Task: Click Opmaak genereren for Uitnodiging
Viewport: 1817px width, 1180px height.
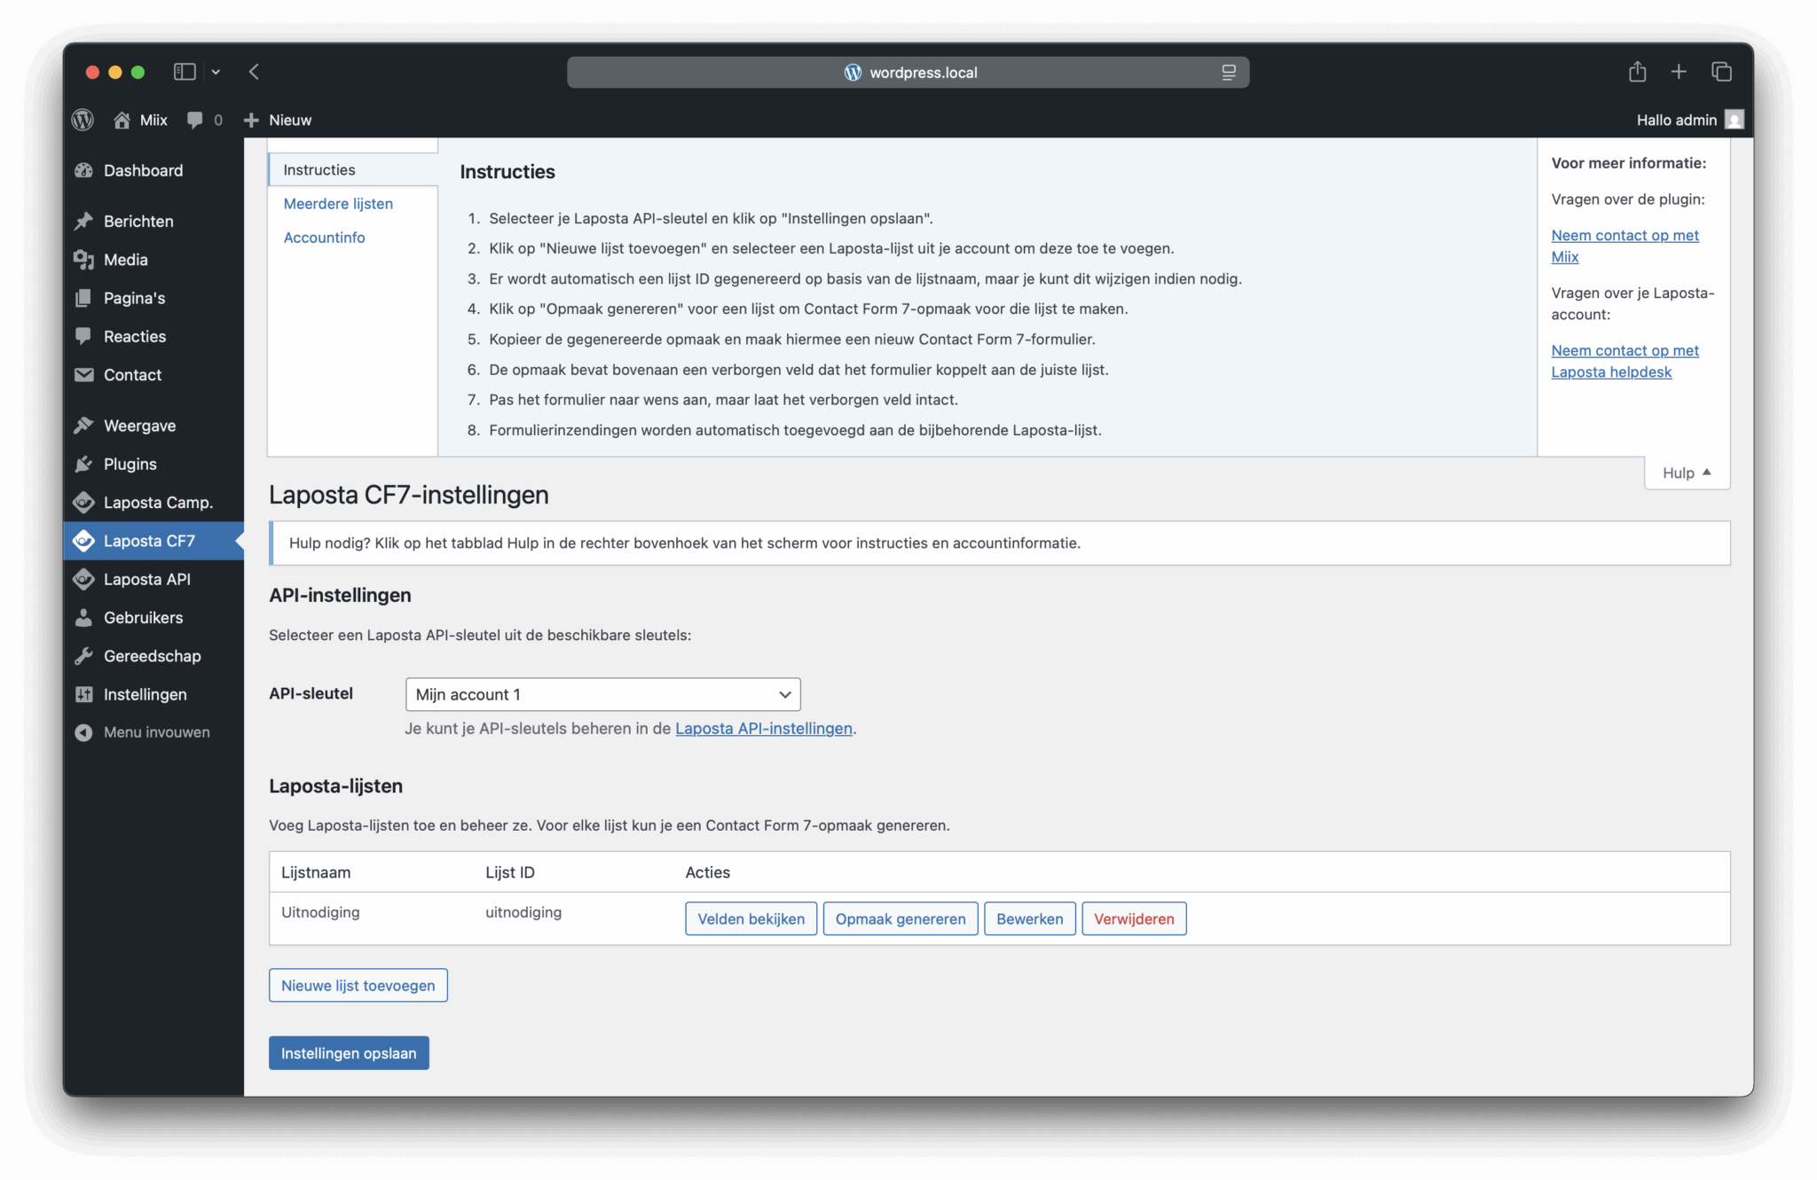Action: tap(901, 918)
